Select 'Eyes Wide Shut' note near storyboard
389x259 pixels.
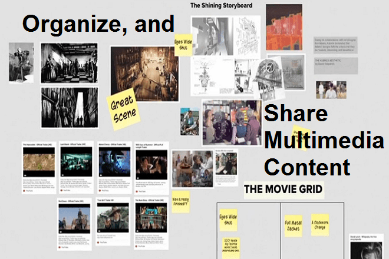click(183, 45)
